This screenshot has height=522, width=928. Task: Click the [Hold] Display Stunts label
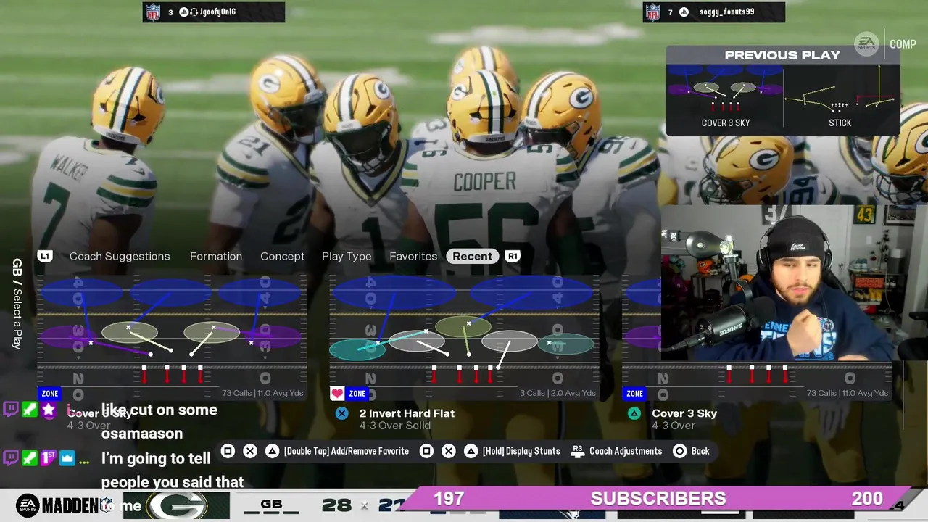[521, 451]
